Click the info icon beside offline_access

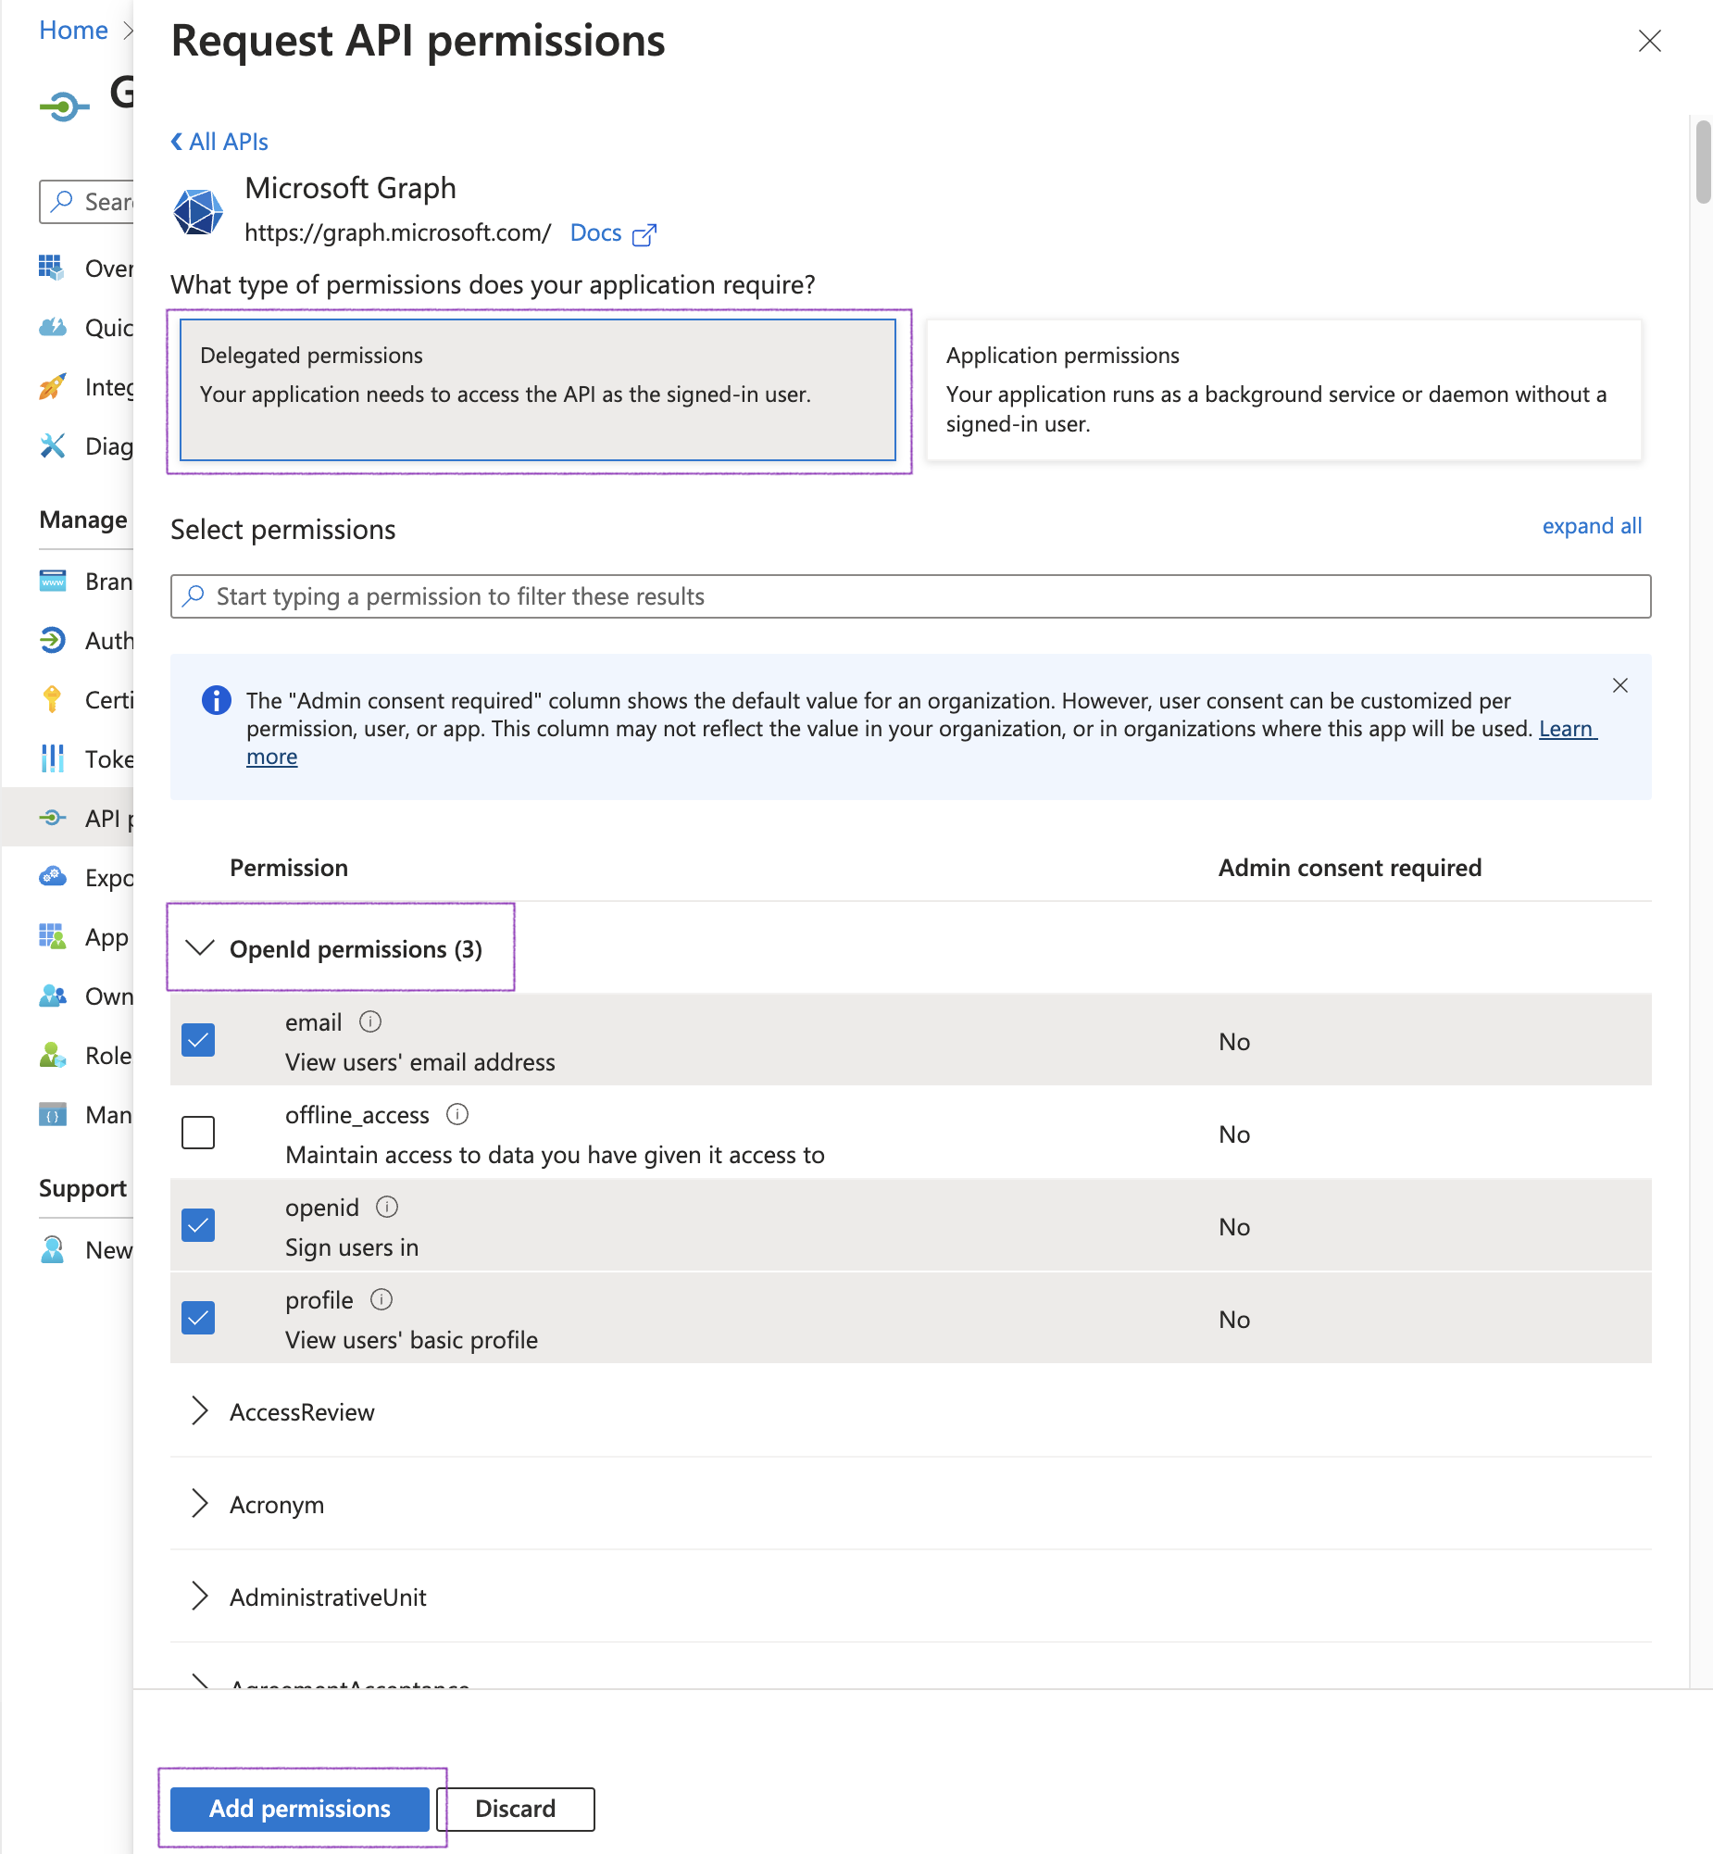(457, 1114)
